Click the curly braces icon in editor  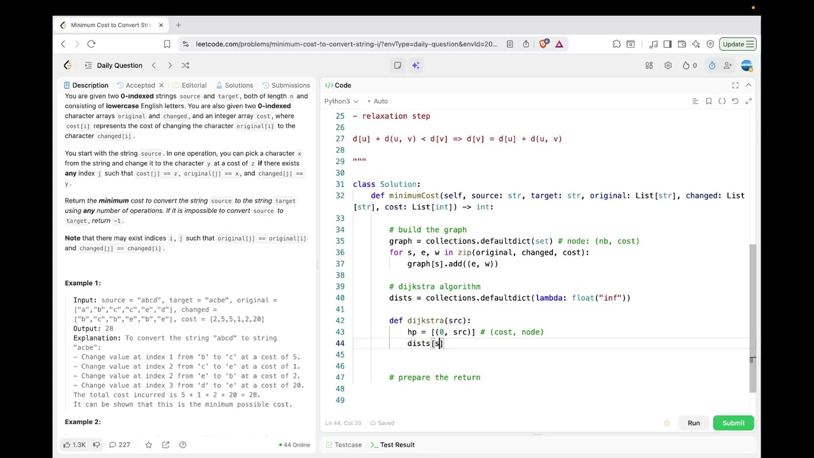coord(722,101)
